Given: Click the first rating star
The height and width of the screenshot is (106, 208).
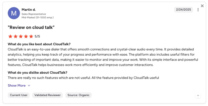Looking at the screenshot, I should pos(10,36).
